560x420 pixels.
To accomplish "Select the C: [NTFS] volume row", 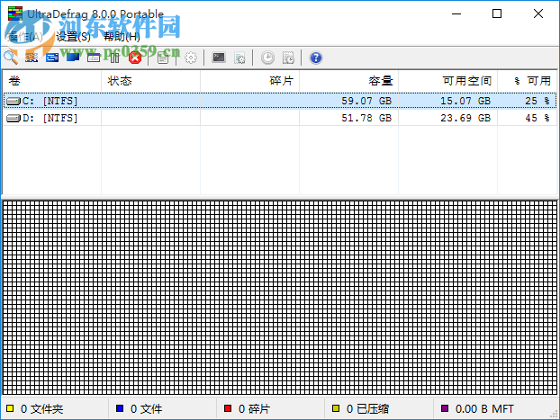I will click(280, 101).
